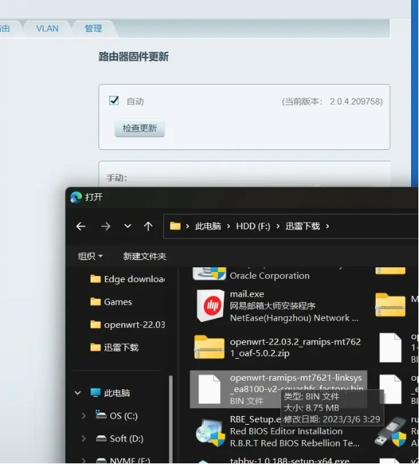Viewport: 419px width, 464px height.
Task: Expand chevron after 此电脑 in breadcrumb
Action: coord(228,227)
